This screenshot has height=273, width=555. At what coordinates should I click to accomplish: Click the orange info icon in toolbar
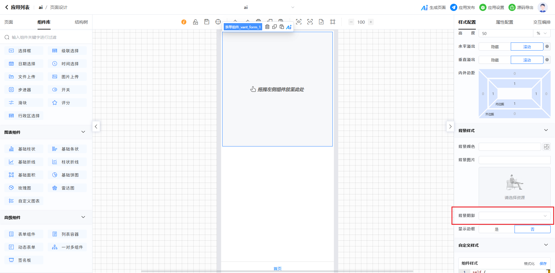[x=184, y=22]
